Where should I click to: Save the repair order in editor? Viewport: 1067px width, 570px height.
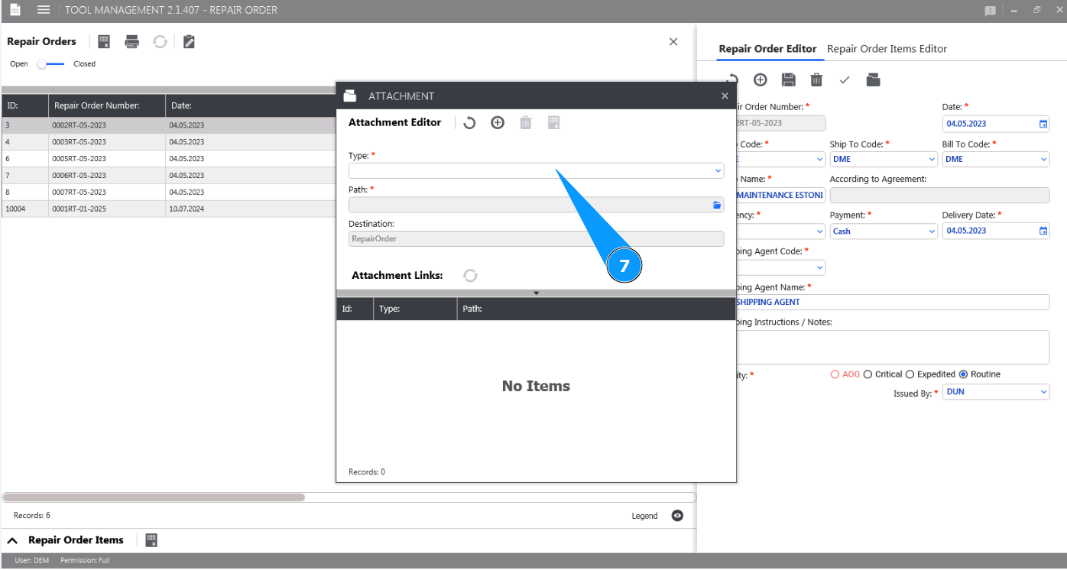pyautogui.click(x=789, y=79)
